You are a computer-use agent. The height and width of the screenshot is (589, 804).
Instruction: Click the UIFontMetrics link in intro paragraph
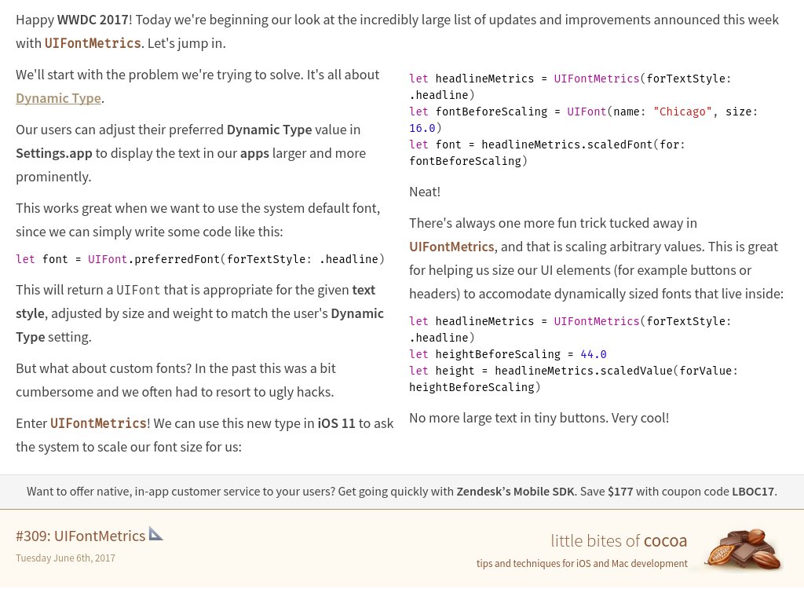(93, 43)
